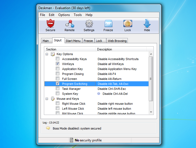Click the Lock padlock icon
The width and height of the screenshot is (196, 148).
pos(128,23)
